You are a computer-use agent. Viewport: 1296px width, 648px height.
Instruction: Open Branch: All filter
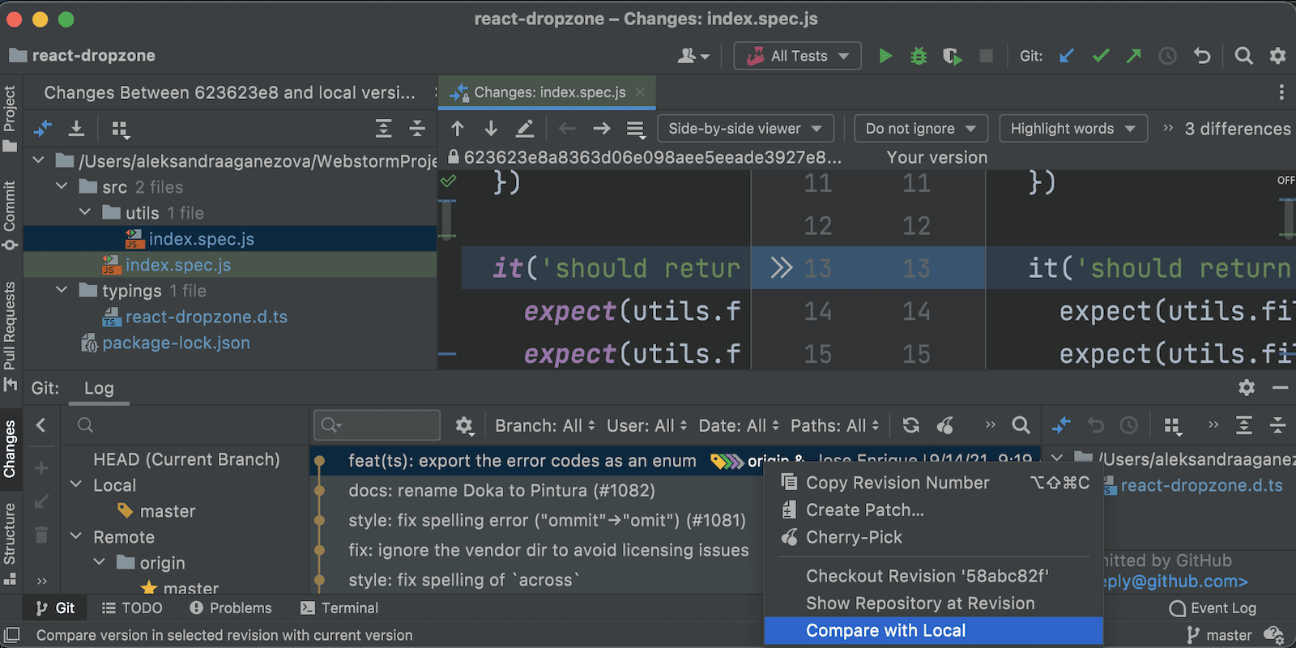(x=545, y=425)
